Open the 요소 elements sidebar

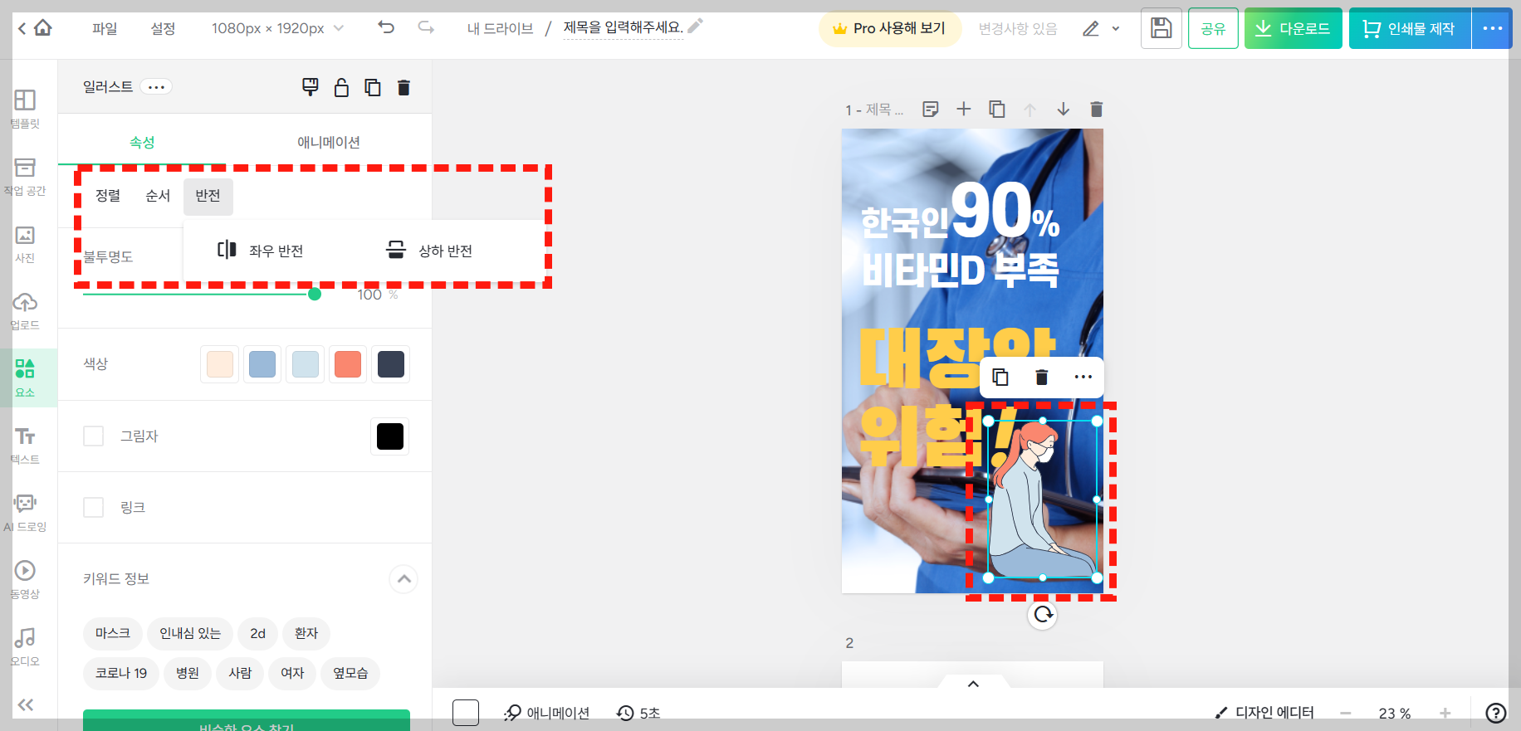(x=25, y=378)
